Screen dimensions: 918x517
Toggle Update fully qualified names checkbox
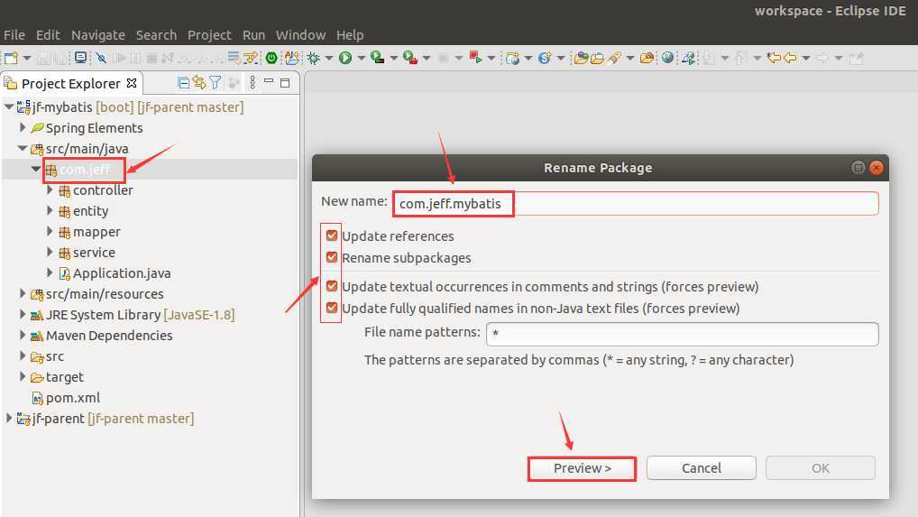click(331, 308)
